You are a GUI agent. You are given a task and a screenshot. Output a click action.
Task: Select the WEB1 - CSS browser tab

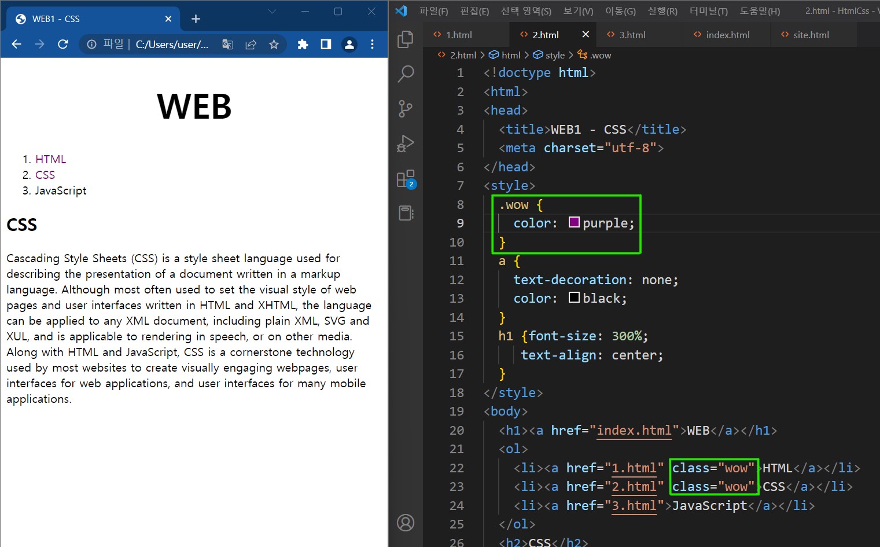[x=94, y=19]
